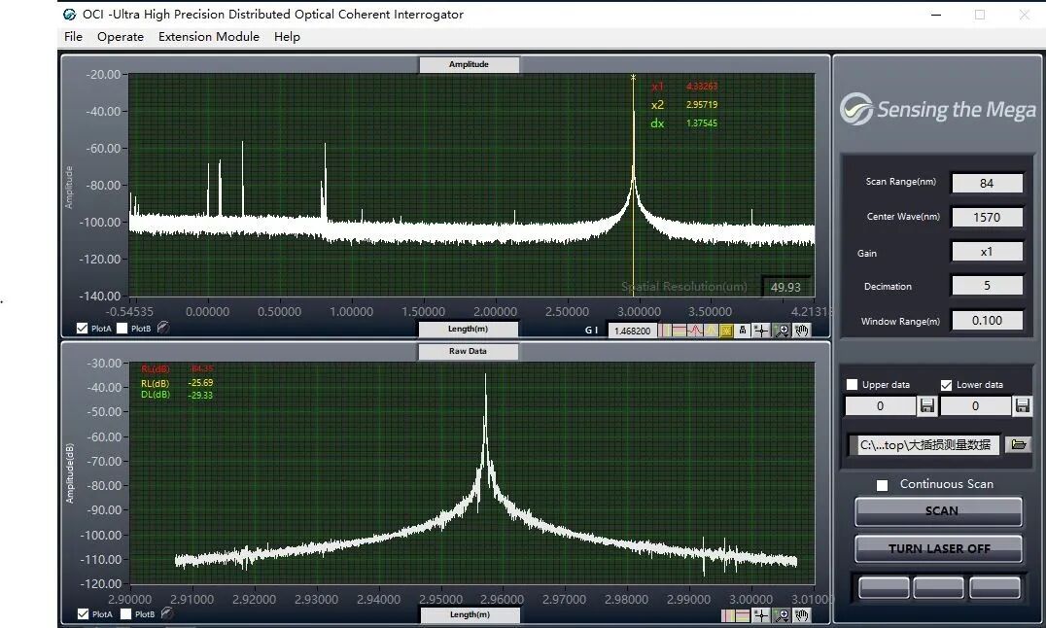This screenshot has height=628, width=1046.
Task: Click the SCAN button
Action: click(939, 511)
